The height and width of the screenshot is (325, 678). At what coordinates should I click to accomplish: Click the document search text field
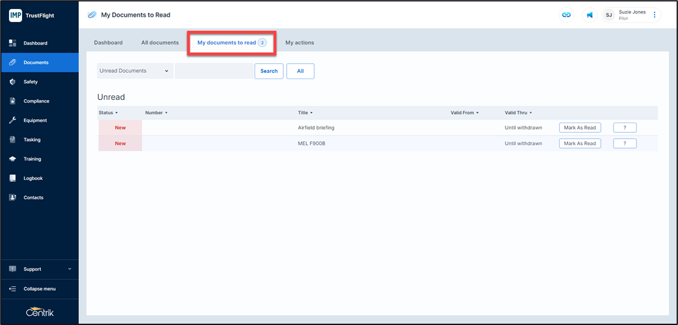(x=214, y=71)
